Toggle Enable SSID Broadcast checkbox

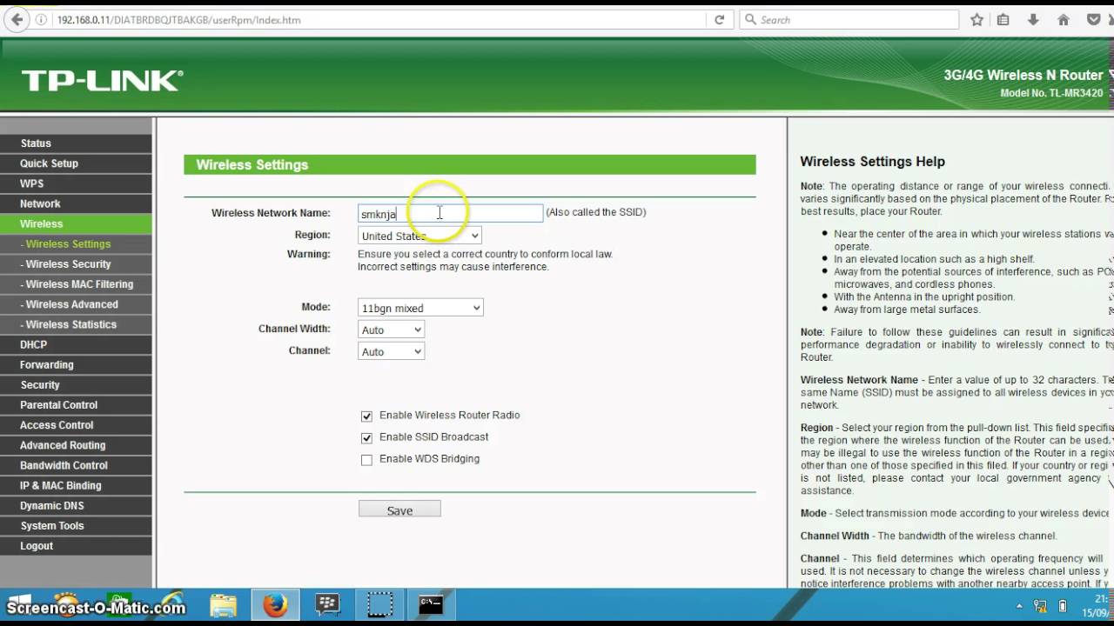tap(366, 438)
